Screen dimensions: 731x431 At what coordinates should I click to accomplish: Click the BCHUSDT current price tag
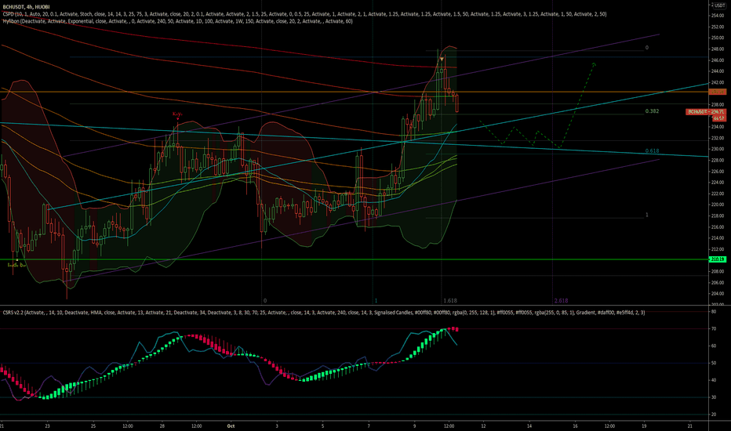pos(706,112)
